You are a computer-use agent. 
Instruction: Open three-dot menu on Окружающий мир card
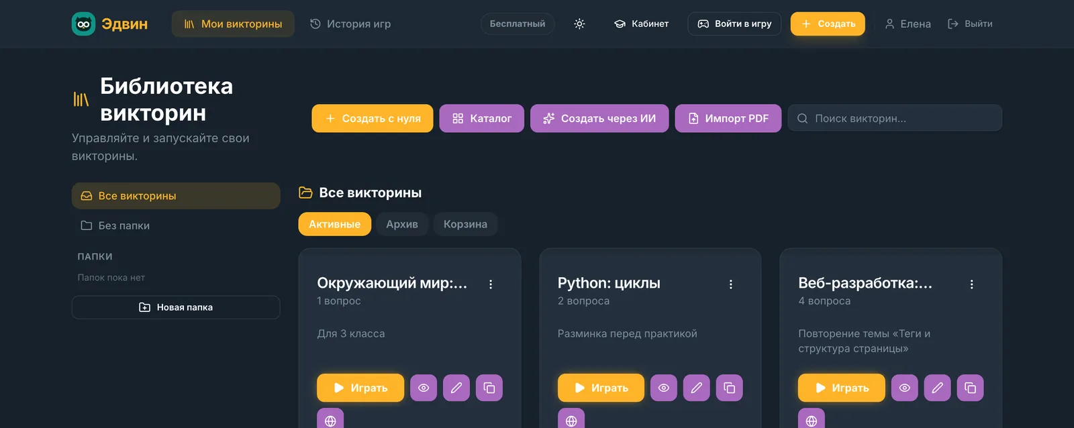(x=491, y=284)
